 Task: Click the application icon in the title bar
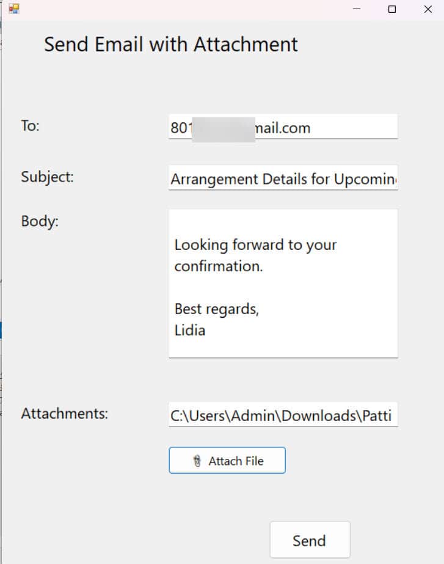click(x=13, y=9)
